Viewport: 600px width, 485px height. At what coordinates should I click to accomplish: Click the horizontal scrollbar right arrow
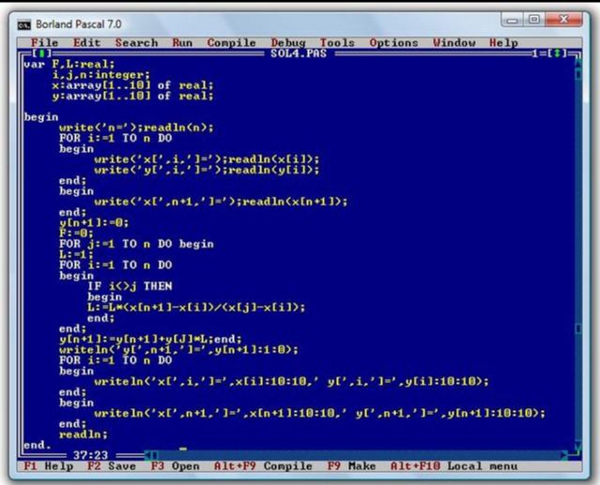tap(564, 455)
